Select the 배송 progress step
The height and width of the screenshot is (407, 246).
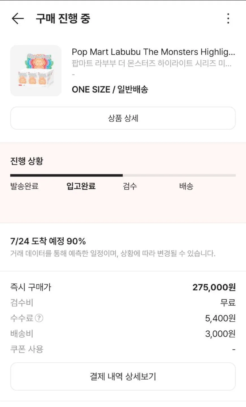click(x=186, y=186)
